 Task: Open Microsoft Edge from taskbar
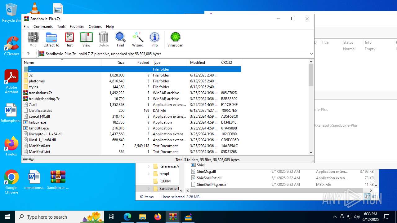pos(127,217)
